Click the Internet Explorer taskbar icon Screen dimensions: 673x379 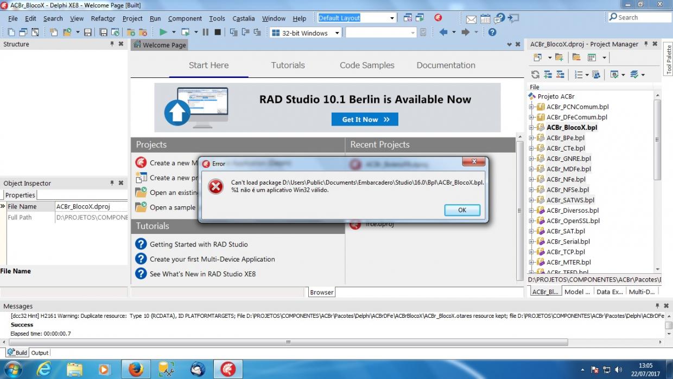point(43,369)
